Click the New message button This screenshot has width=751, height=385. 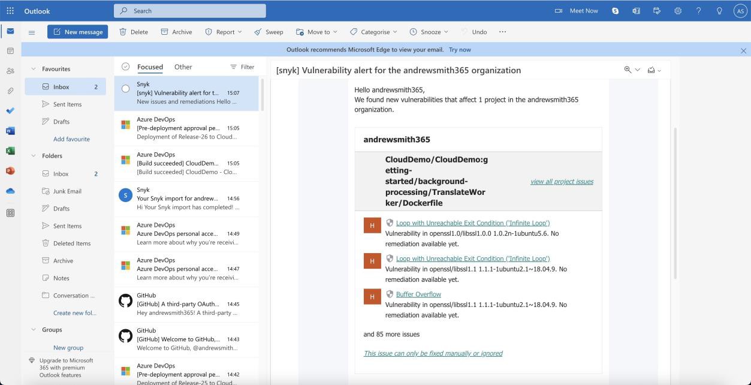[x=77, y=32]
